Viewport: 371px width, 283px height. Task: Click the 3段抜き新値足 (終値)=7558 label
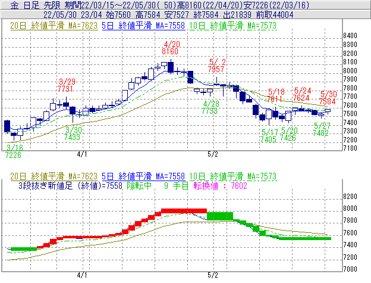[70, 185]
